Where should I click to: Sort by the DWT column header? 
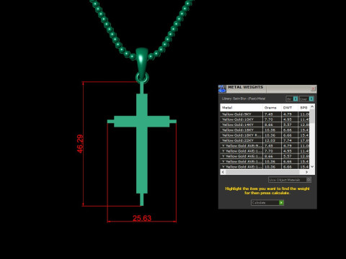[290, 108]
